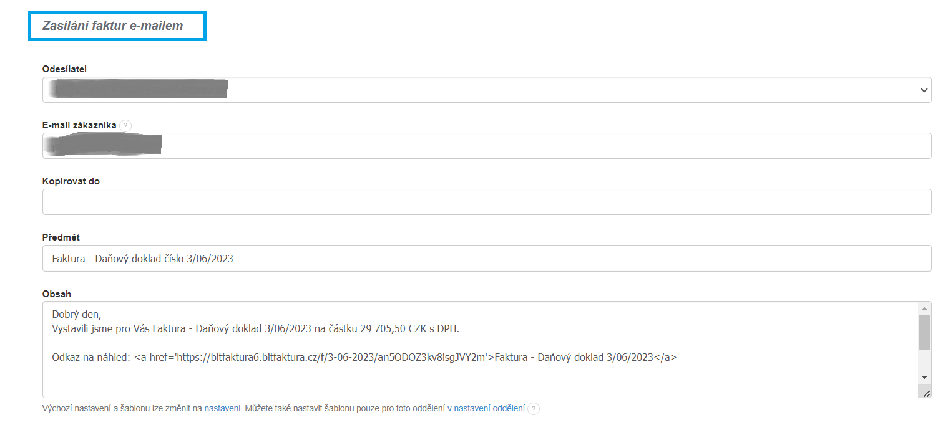
Task: Click the 'Zasílání faktur e-mailem' heading
Action: pos(113,26)
